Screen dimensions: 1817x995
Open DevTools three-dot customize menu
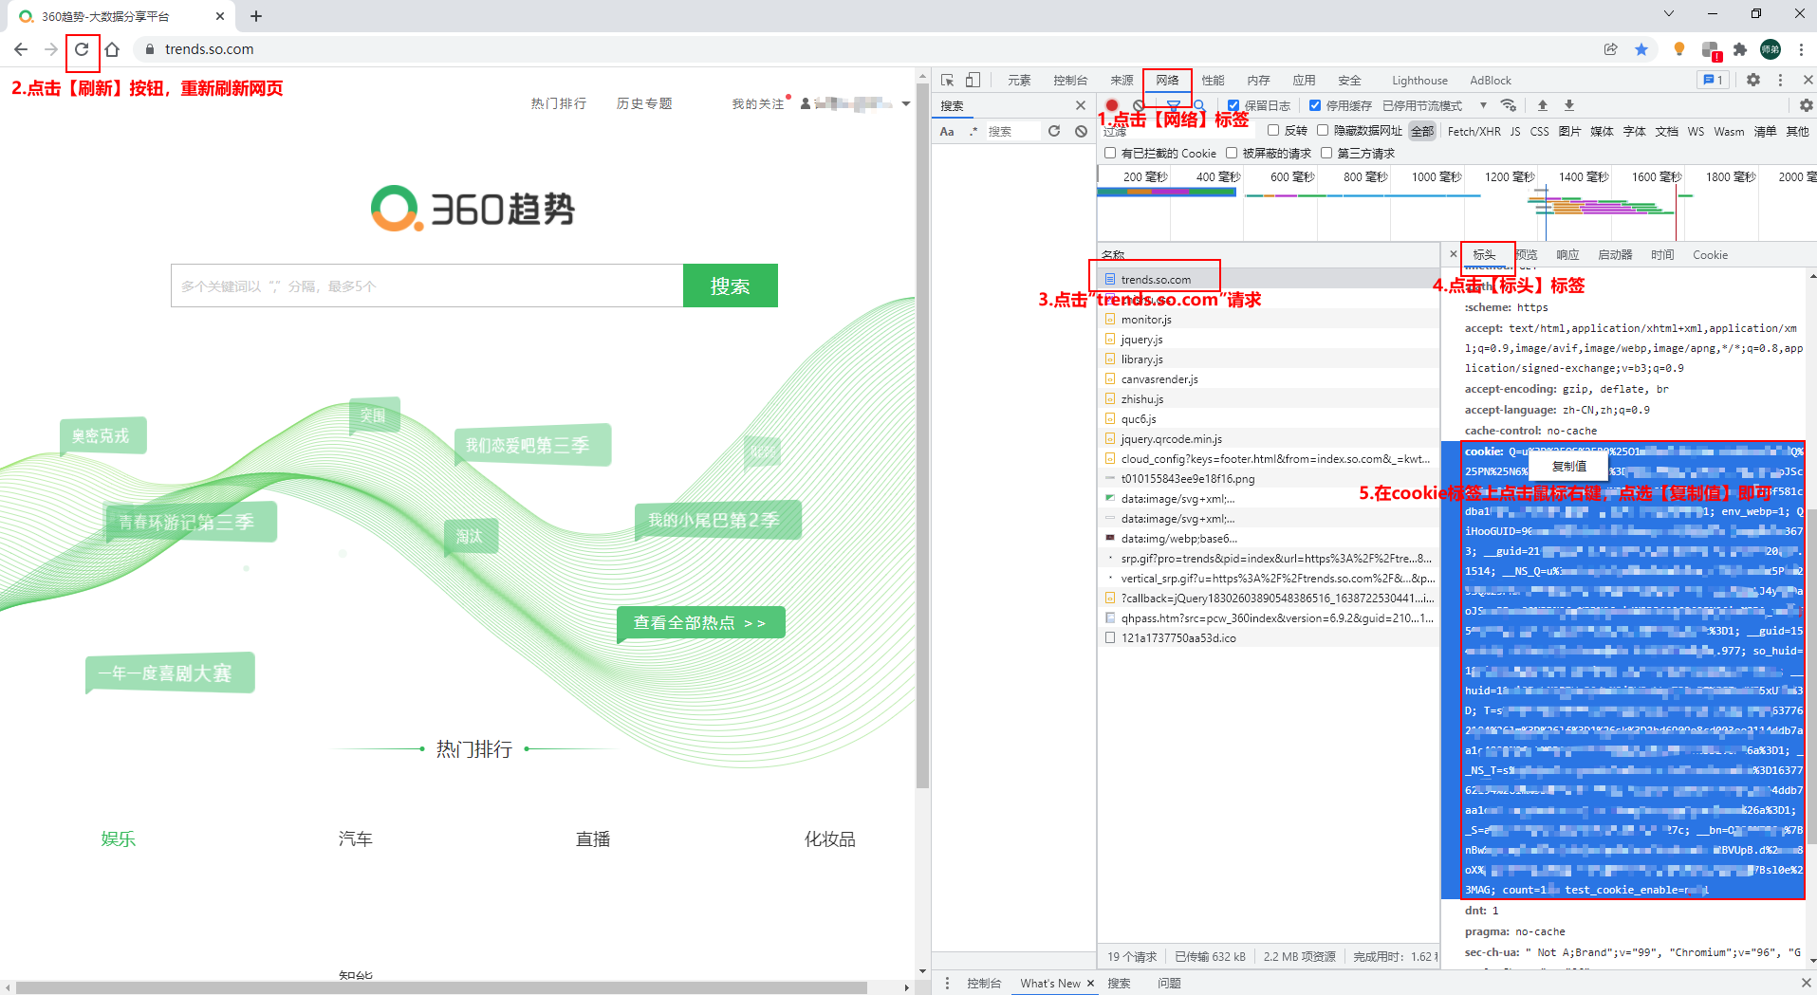(x=1780, y=81)
